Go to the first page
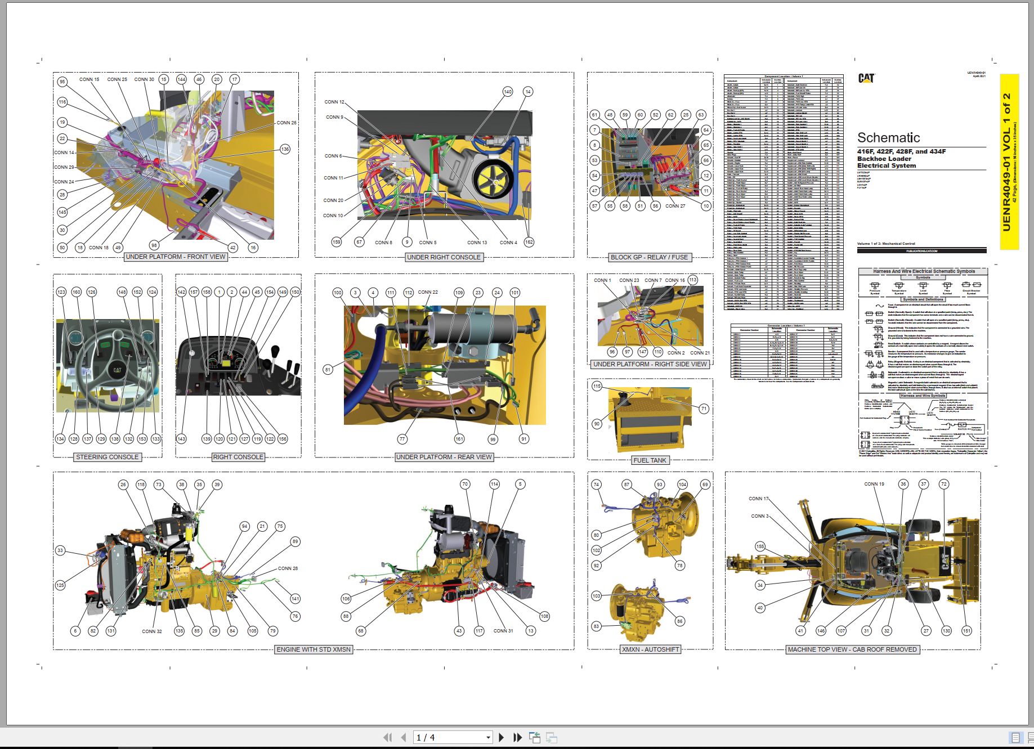1034x749 pixels. 387,737
